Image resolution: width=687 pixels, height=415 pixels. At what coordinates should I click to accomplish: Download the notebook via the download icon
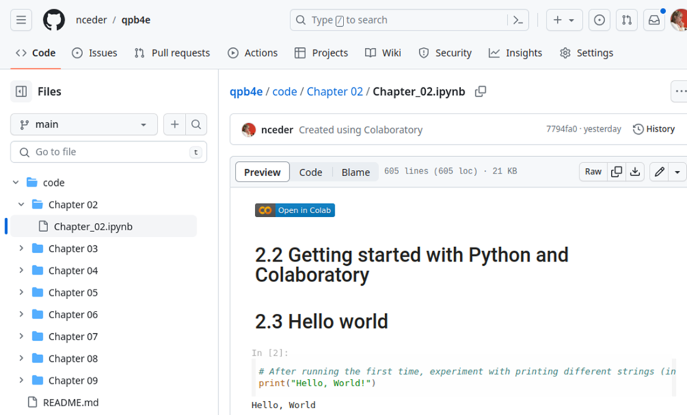[x=635, y=171]
